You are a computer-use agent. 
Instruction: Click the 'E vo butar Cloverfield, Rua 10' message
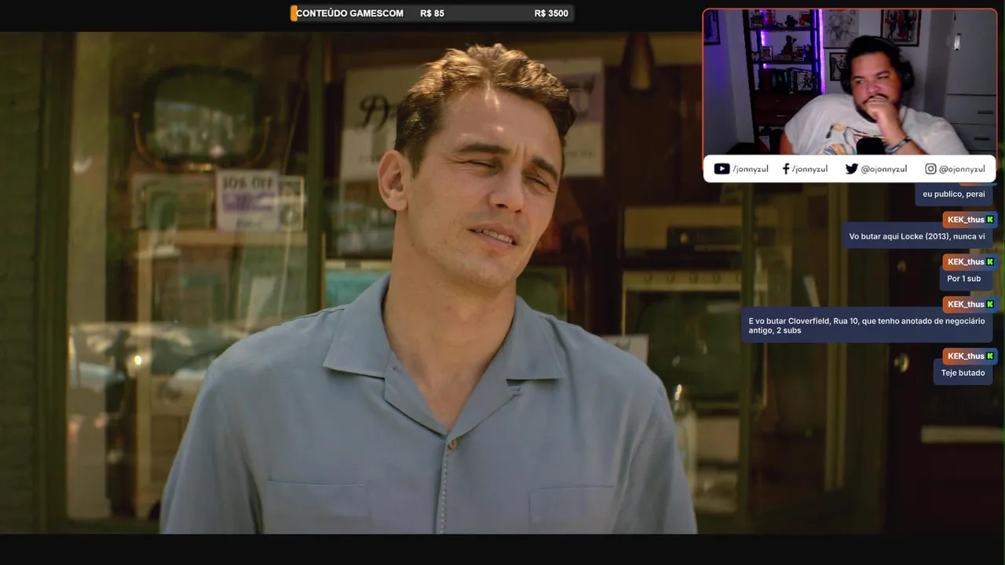point(867,326)
